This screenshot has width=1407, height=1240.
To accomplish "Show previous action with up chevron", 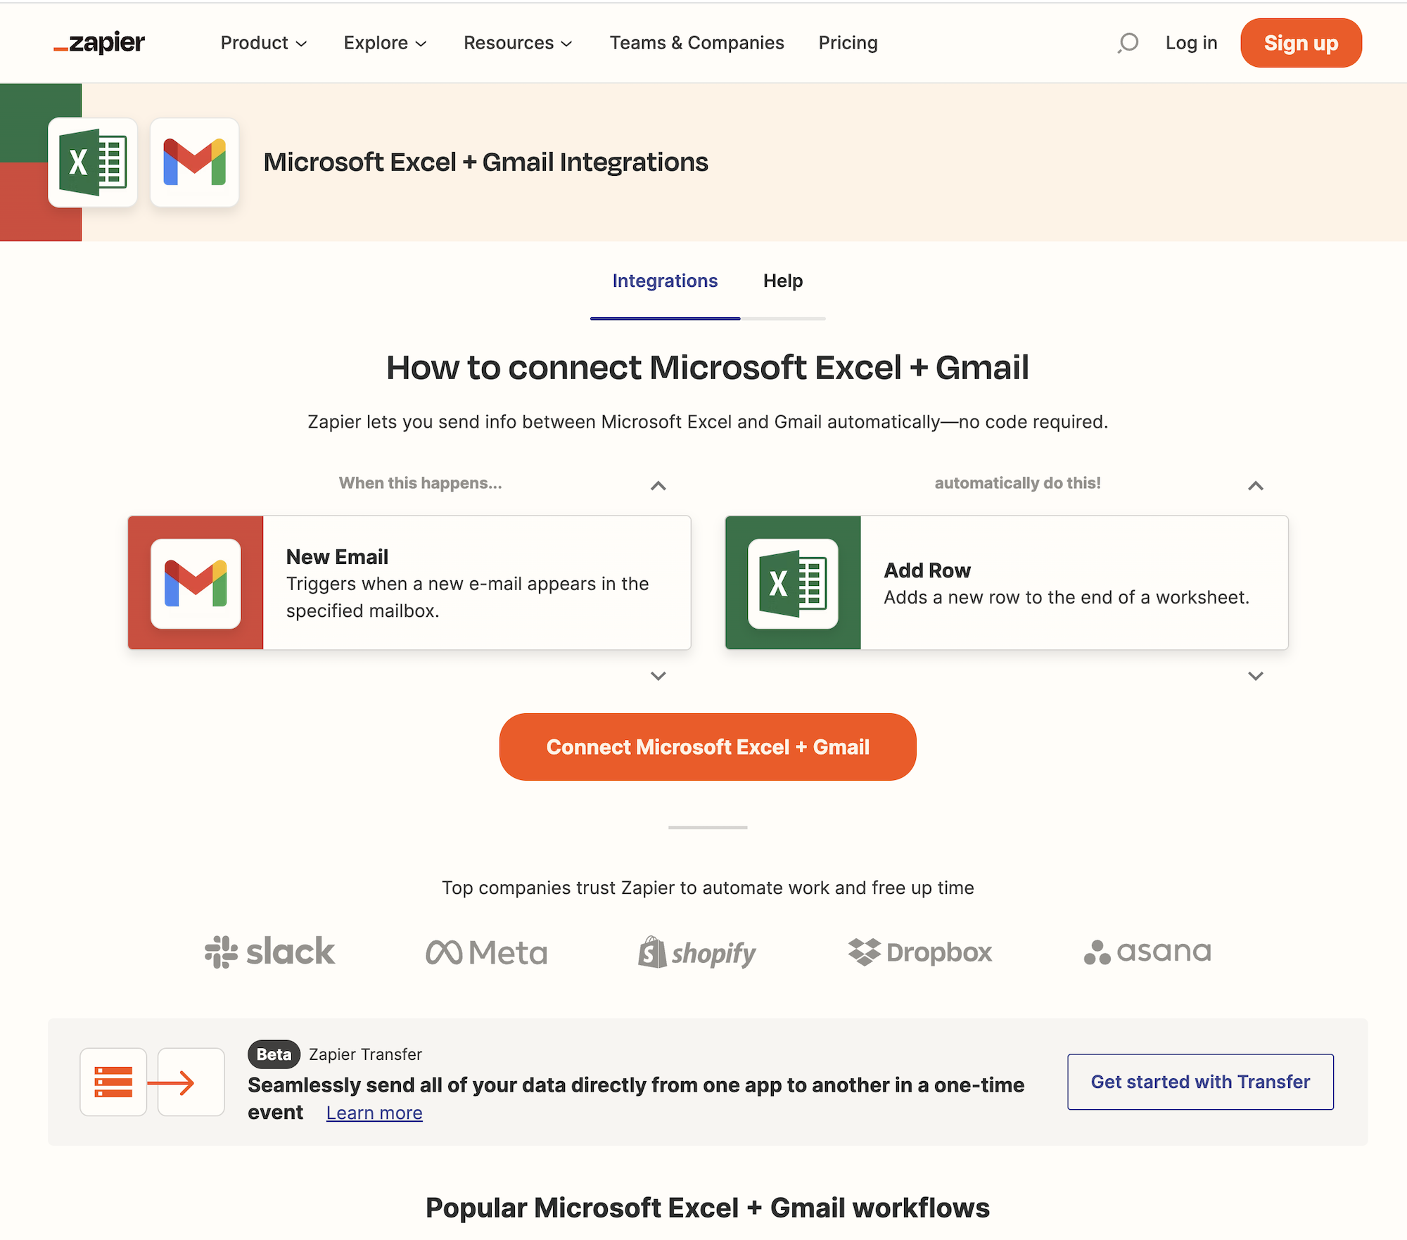I will (1256, 485).
